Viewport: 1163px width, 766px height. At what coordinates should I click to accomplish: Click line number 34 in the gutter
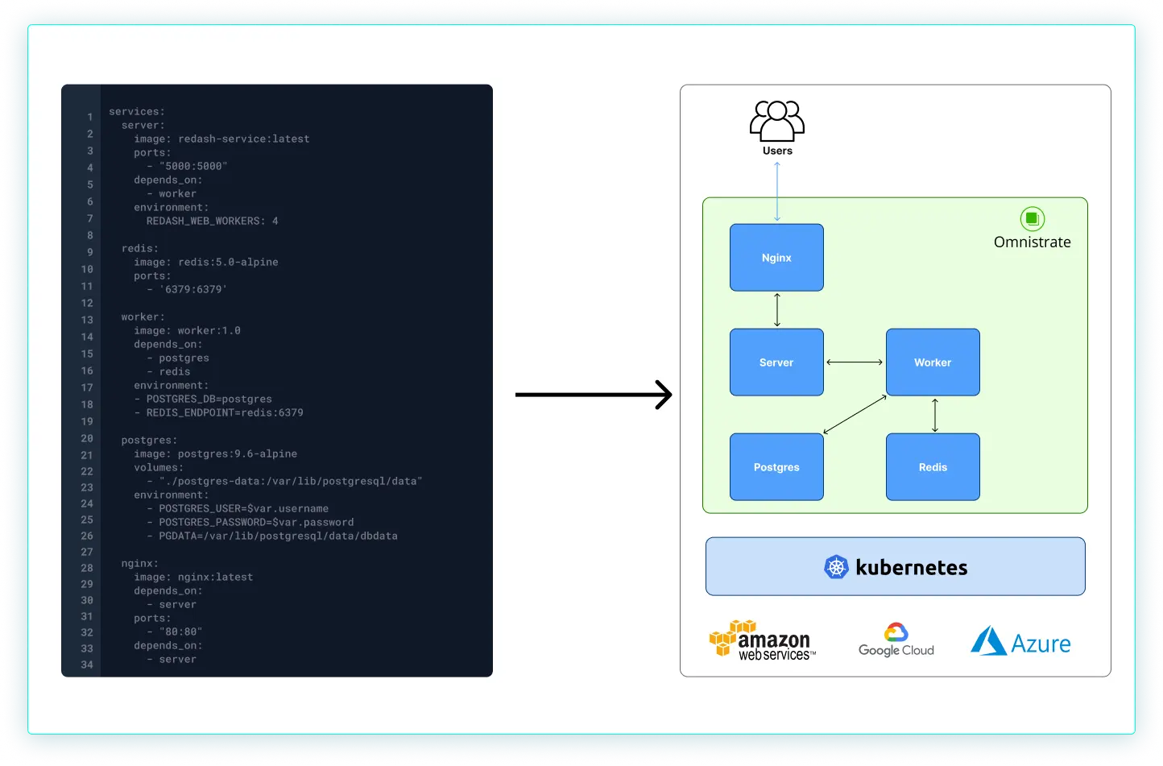tap(87, 665)
